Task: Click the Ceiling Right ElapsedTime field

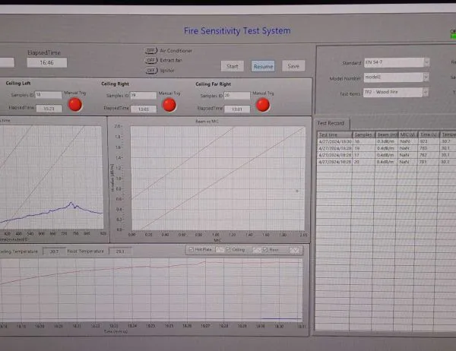Action: click(144, 109)
